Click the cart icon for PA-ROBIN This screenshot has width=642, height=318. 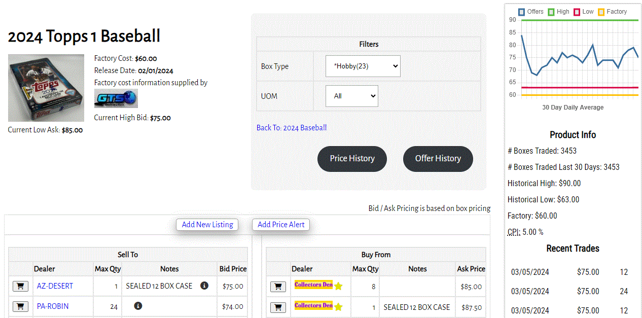coord(20,306)
